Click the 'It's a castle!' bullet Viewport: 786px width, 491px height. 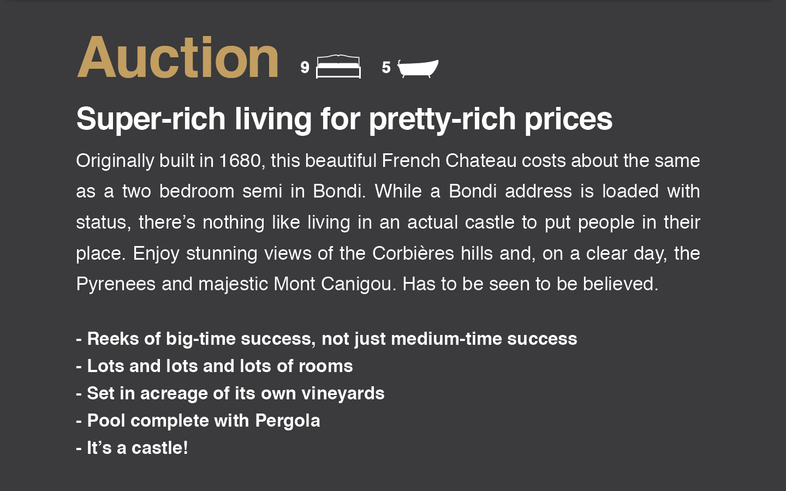click(x=132, y=448)
